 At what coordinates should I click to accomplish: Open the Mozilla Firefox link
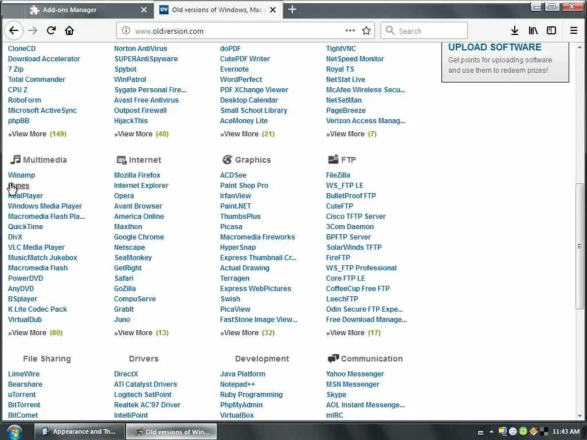click(x=137, y=175)
